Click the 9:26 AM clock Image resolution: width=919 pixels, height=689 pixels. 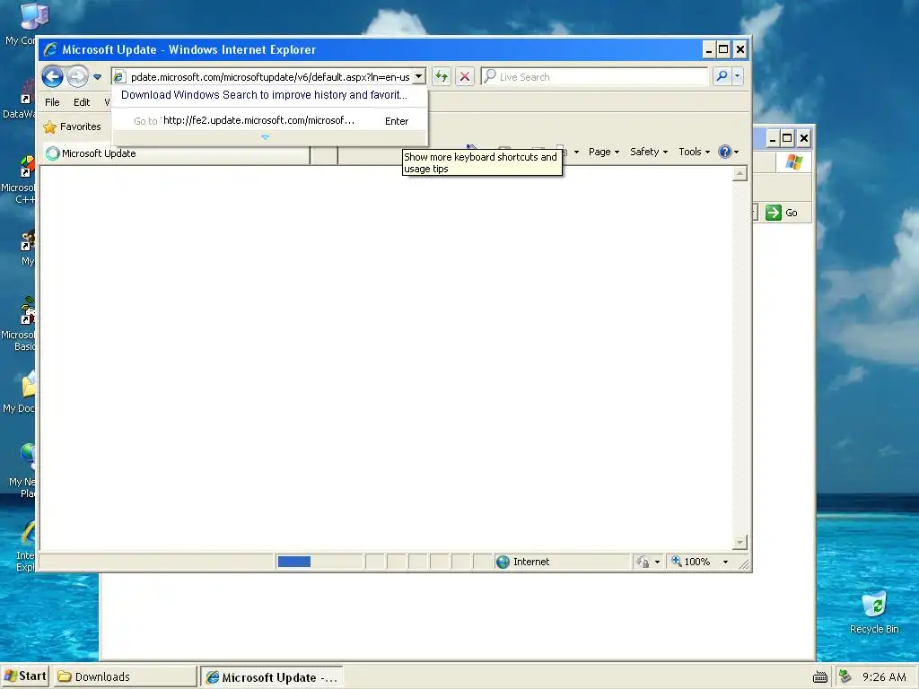click(x=884, y=677)
